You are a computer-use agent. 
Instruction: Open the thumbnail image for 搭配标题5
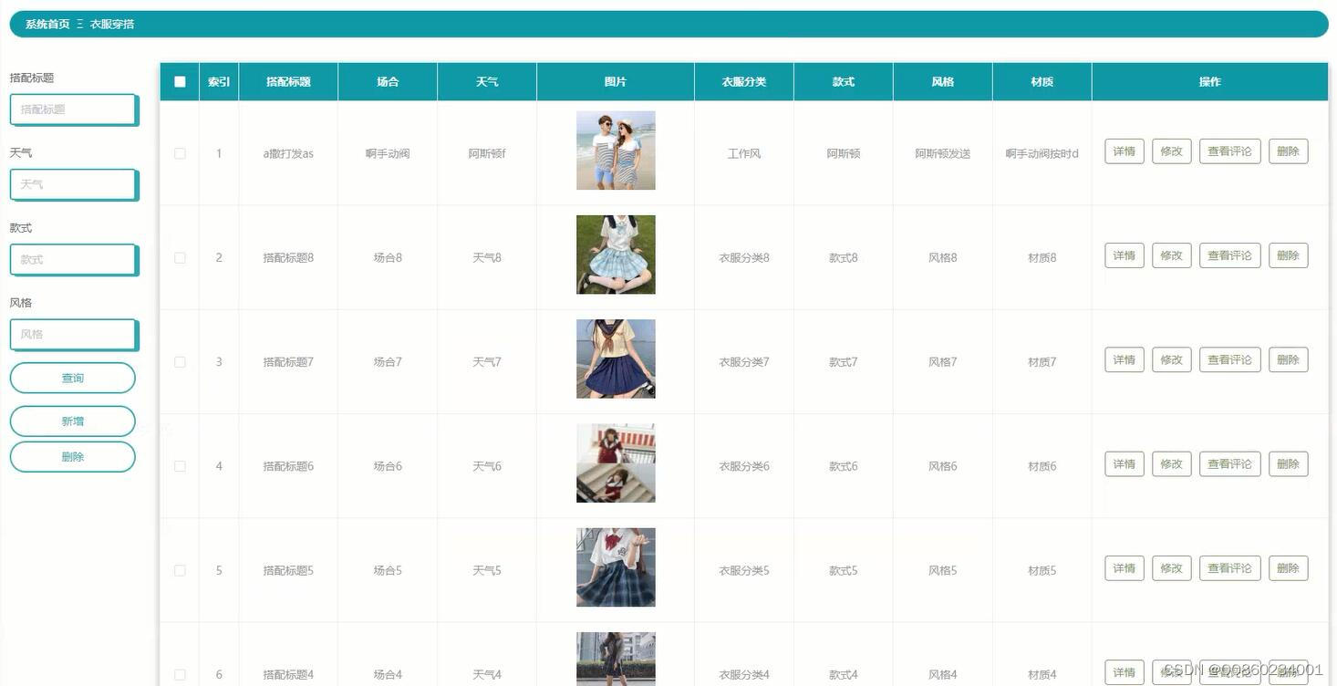point(616,566)
